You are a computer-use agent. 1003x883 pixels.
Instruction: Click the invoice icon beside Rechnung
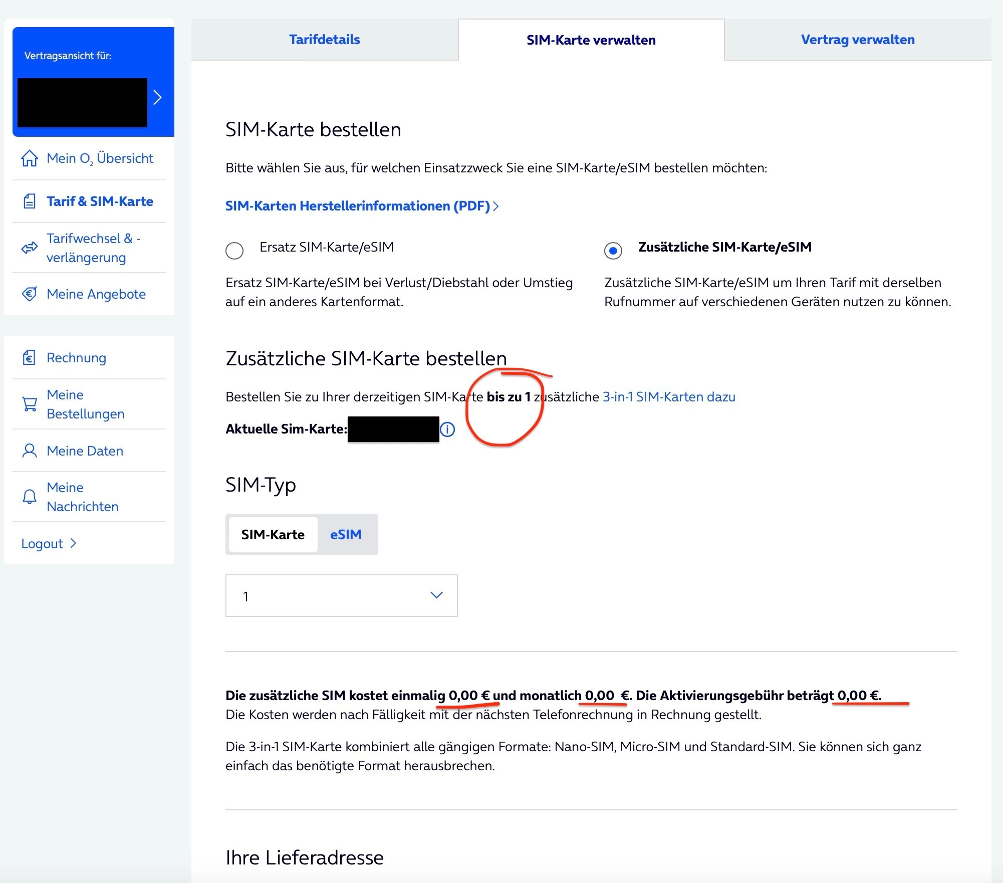(30, 358)
